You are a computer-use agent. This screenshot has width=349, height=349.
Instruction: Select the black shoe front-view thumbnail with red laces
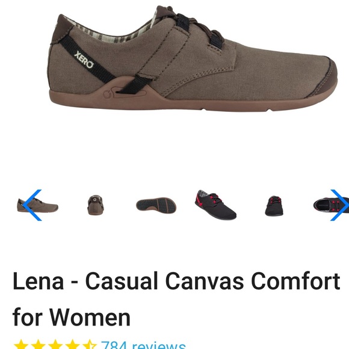(274, 206)
